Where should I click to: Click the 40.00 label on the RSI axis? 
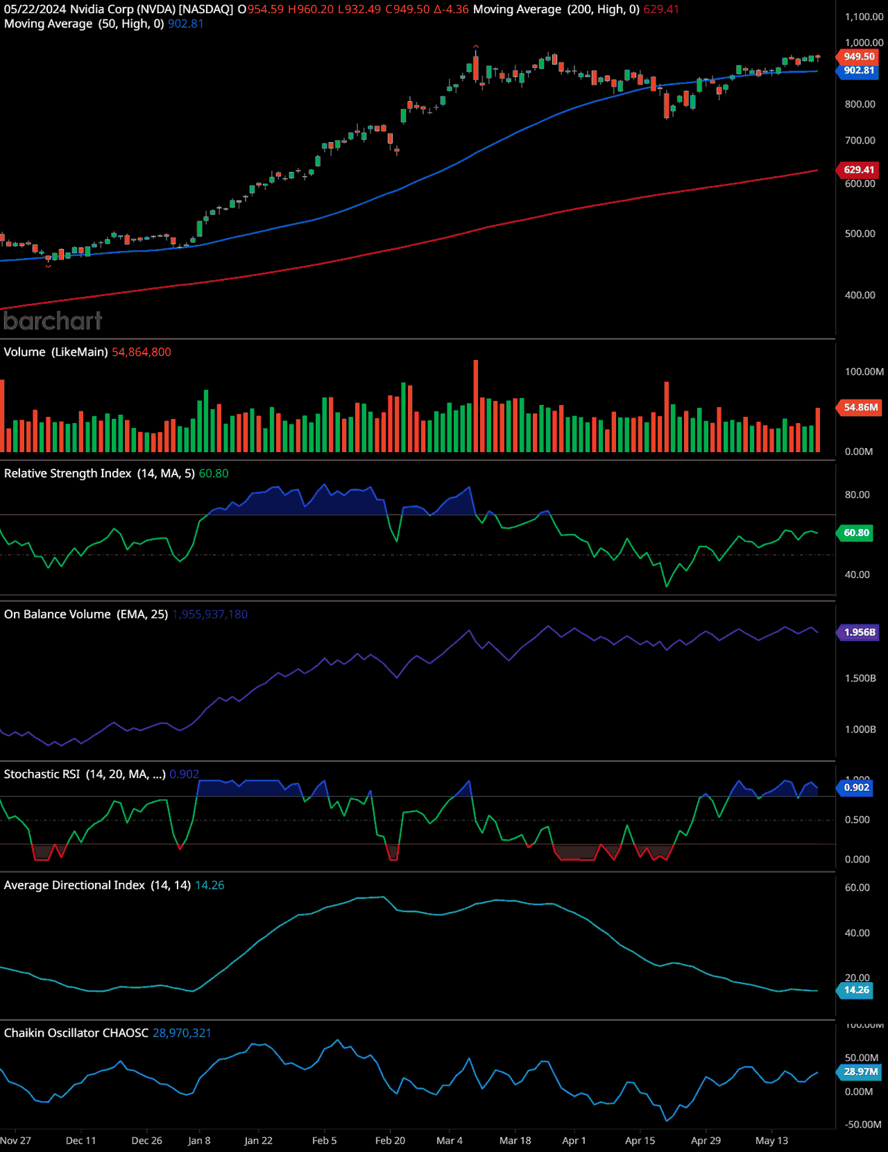(x=857, y=574)
